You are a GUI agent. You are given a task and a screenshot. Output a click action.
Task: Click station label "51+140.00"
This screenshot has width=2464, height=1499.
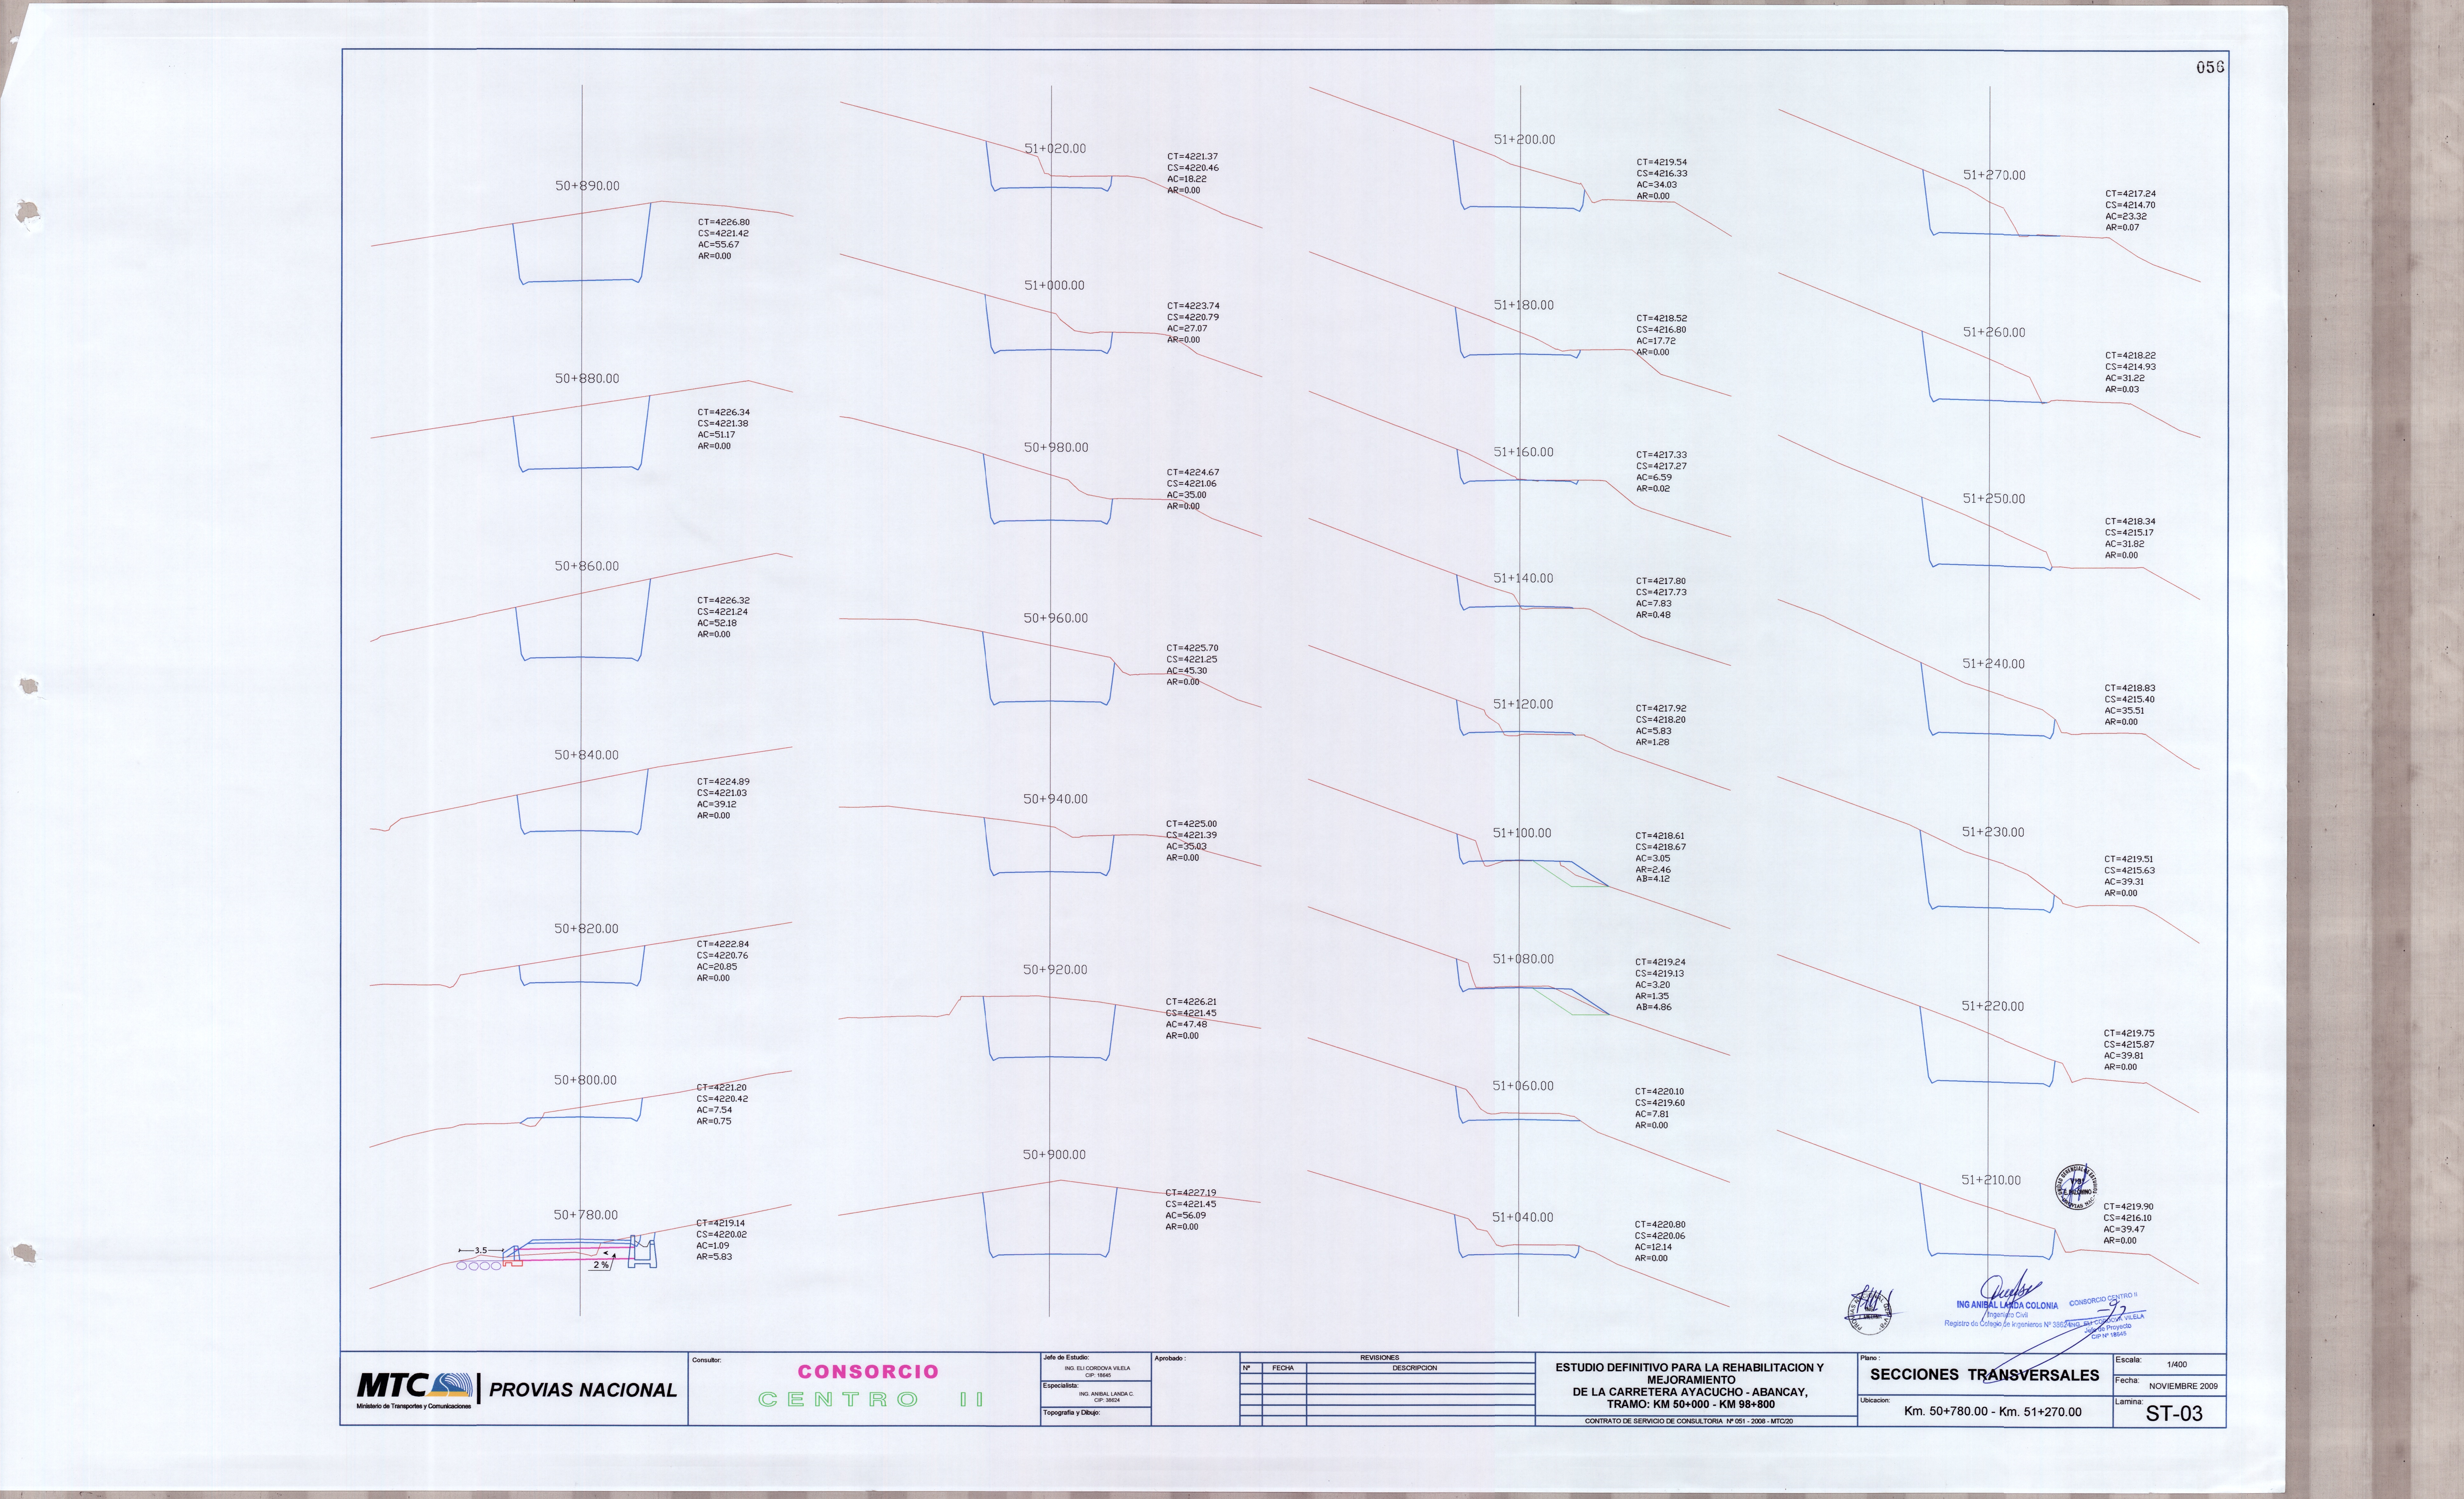pyautogui.click(x=1523, y=579)
